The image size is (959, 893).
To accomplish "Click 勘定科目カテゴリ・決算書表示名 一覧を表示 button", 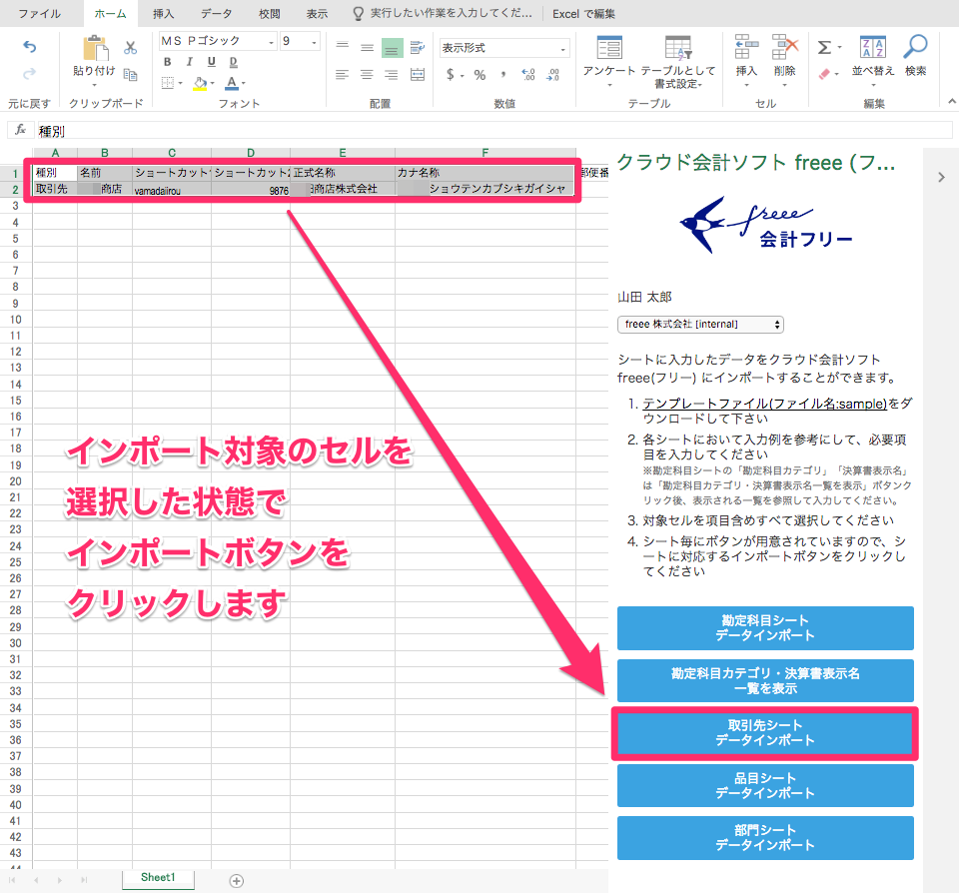I will (765, 681).
